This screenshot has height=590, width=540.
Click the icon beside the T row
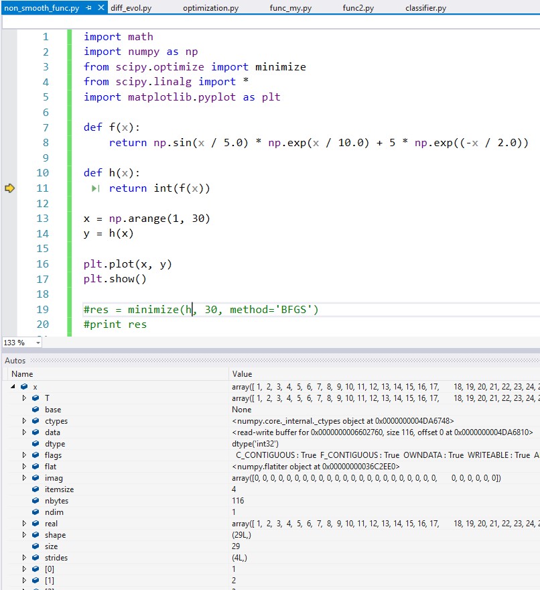point(36,398)
